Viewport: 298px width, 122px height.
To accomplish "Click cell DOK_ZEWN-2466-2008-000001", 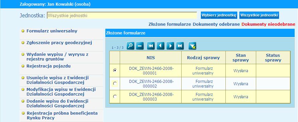I will click(x=151, y=71).
